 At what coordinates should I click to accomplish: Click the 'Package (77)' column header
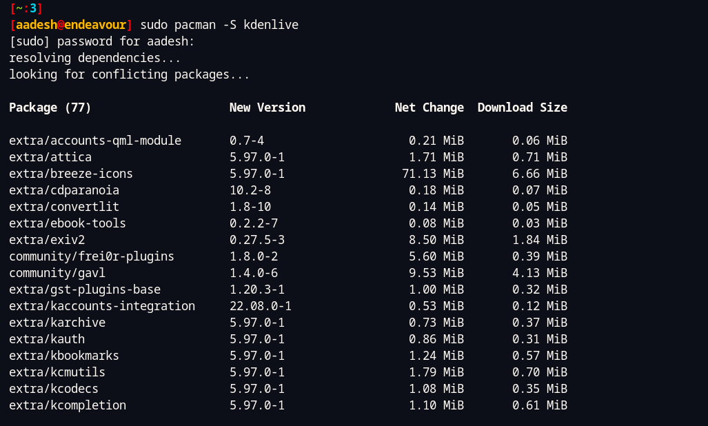click(50, 108)
